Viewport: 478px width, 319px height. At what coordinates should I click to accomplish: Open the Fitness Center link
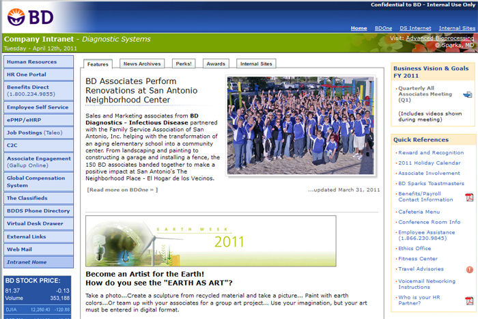point(418,259)
